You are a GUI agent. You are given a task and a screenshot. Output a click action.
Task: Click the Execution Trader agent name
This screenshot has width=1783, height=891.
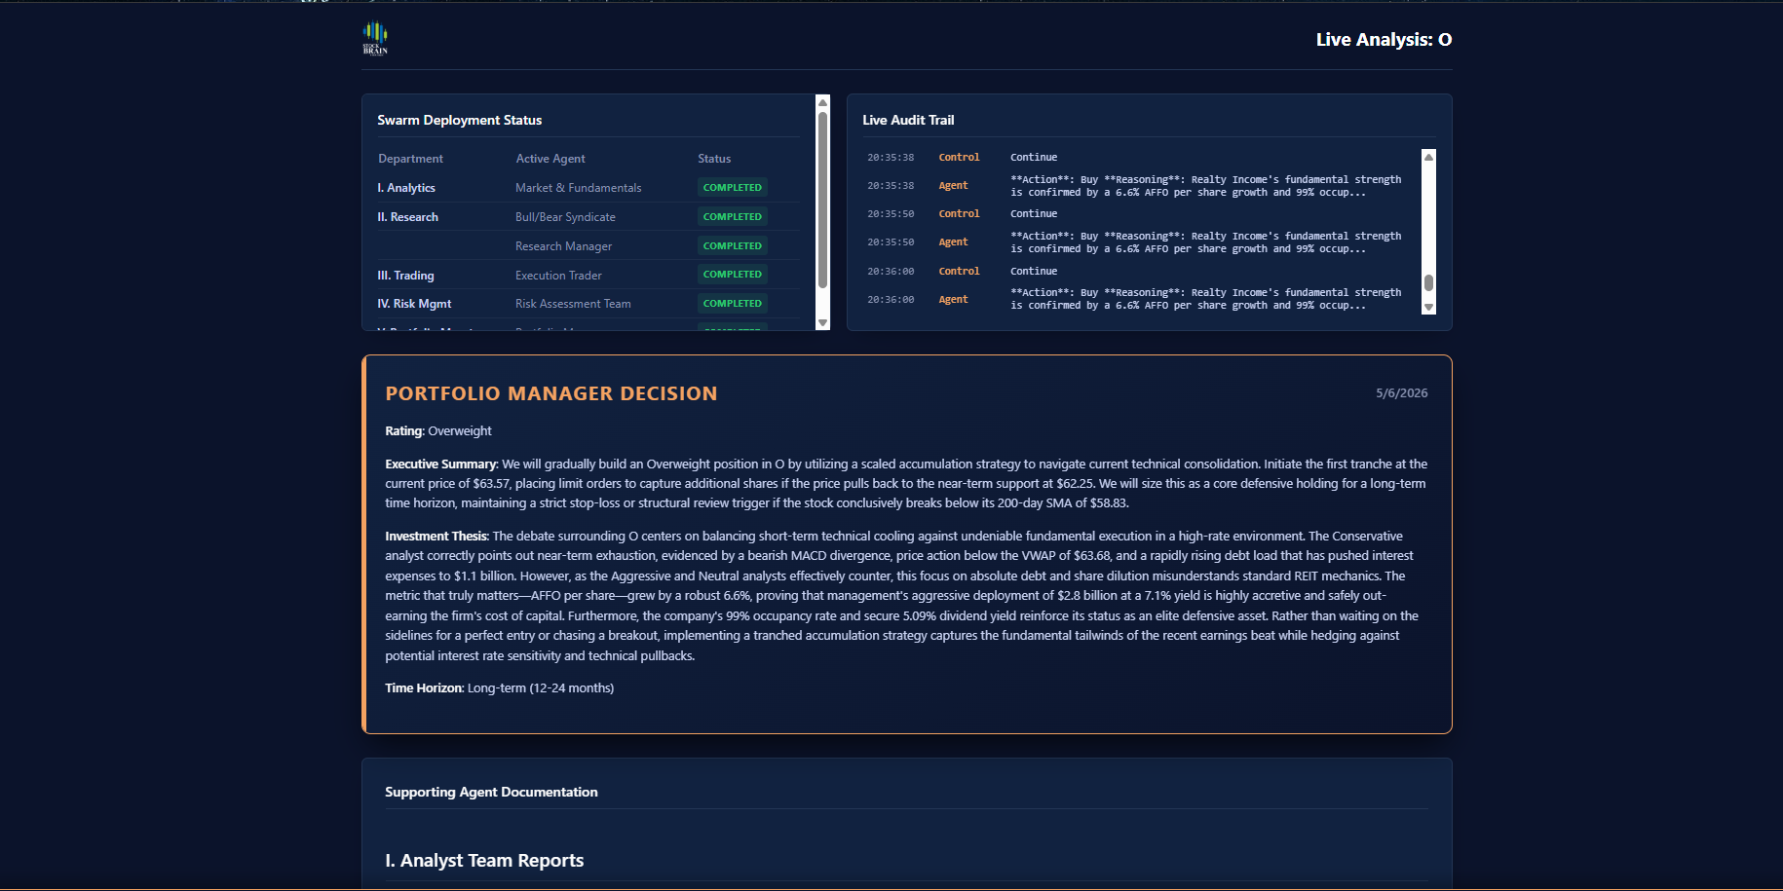(558, 276)
